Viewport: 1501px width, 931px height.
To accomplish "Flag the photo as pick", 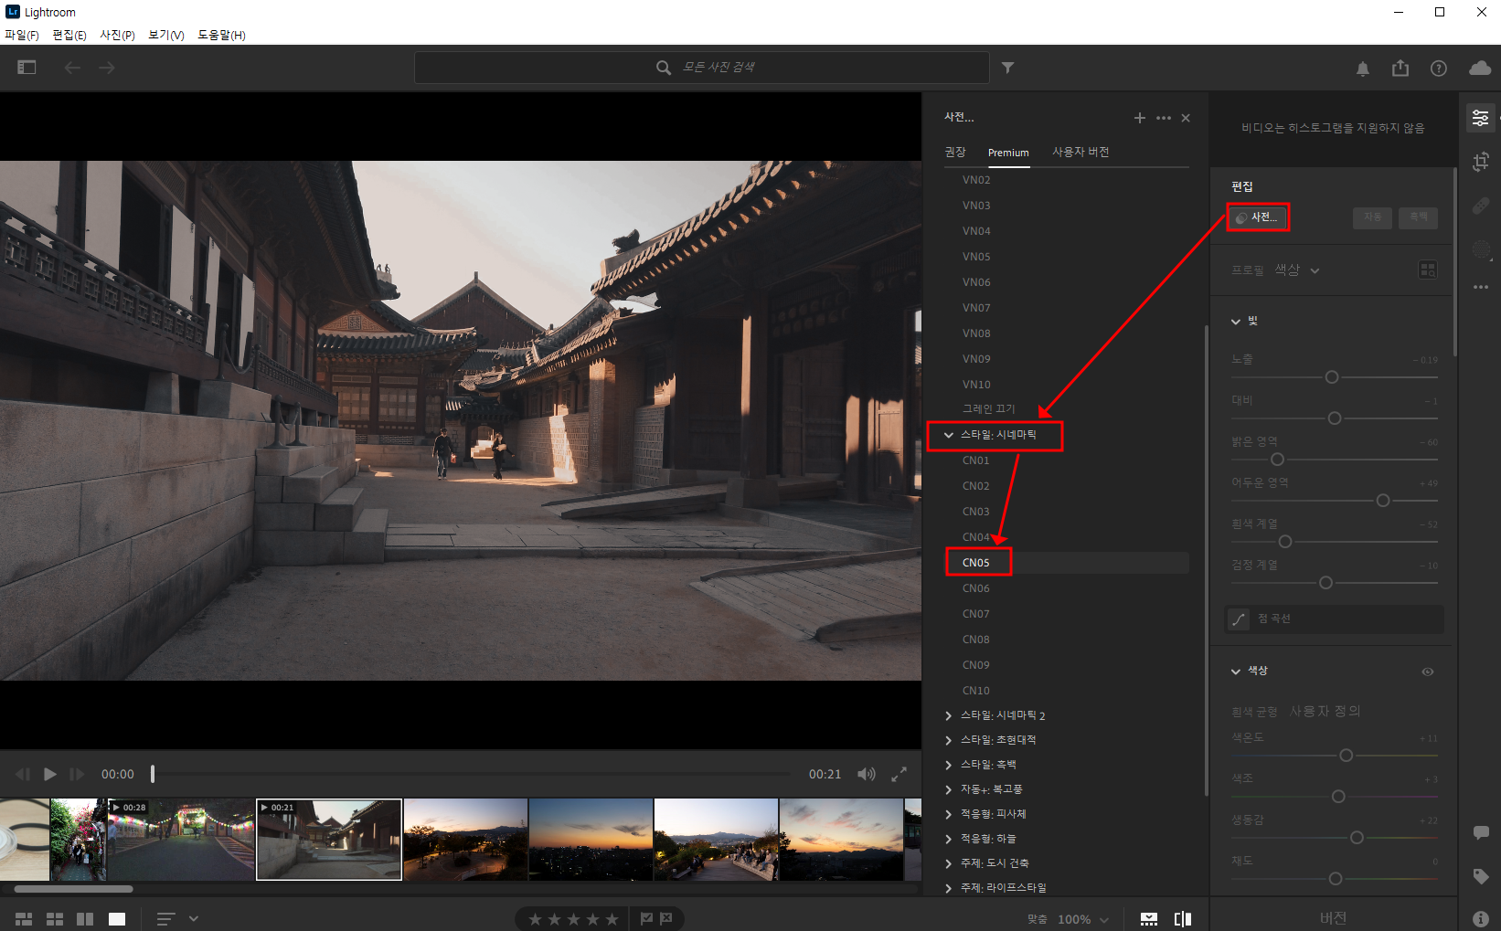I will point(647,919).
